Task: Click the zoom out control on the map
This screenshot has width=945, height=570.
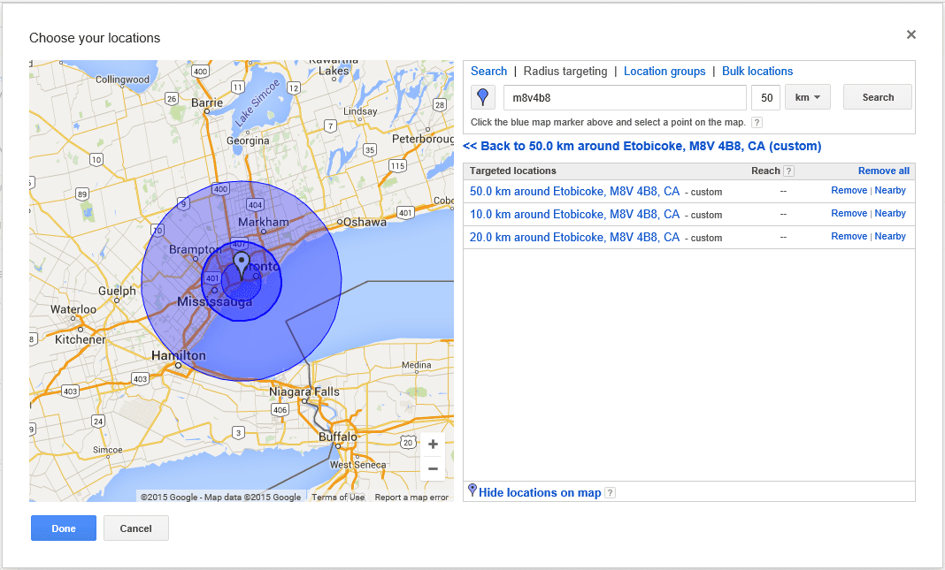Action: click(433, 468)
